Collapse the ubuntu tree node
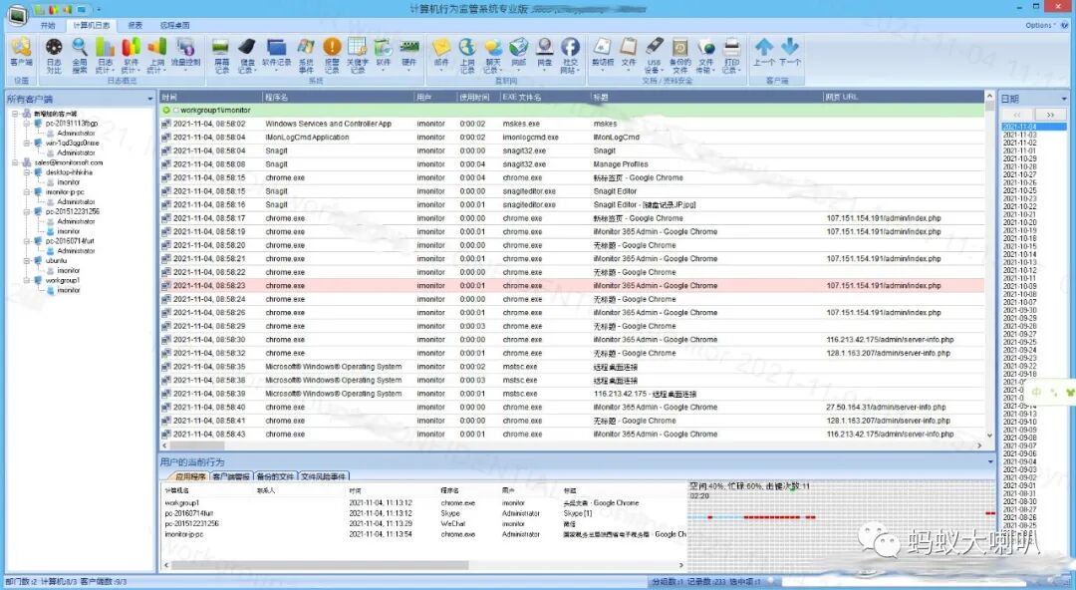Image resolution: width=1076 pixels, height=590 pixels. (28, 261)
